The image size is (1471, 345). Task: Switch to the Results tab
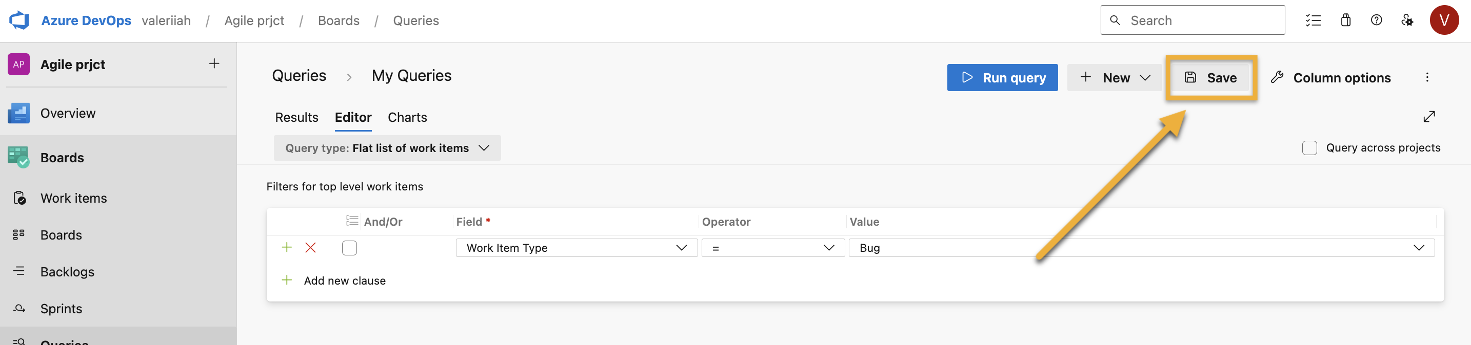tap(296, 117)
